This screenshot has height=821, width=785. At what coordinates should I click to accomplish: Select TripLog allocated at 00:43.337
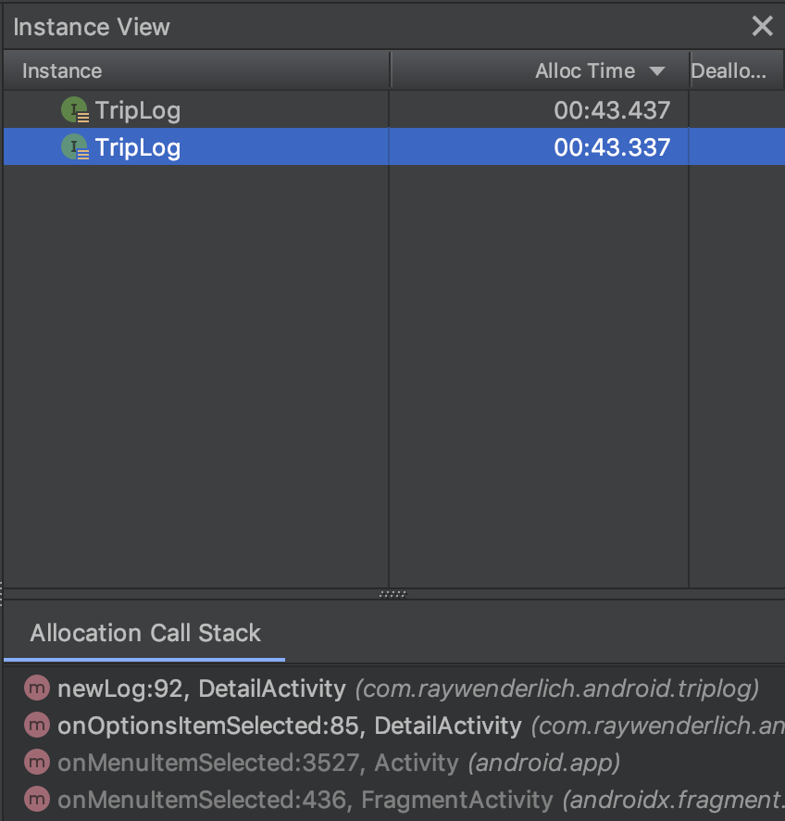click(x=138, y=147)
